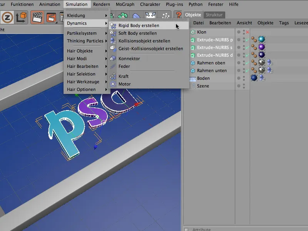
Task: Select the Rahmen oben phong tag
Action: pyautogui.click(x=254, y=63)
